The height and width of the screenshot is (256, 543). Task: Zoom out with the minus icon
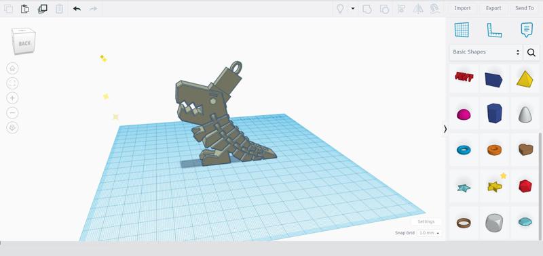12,113
